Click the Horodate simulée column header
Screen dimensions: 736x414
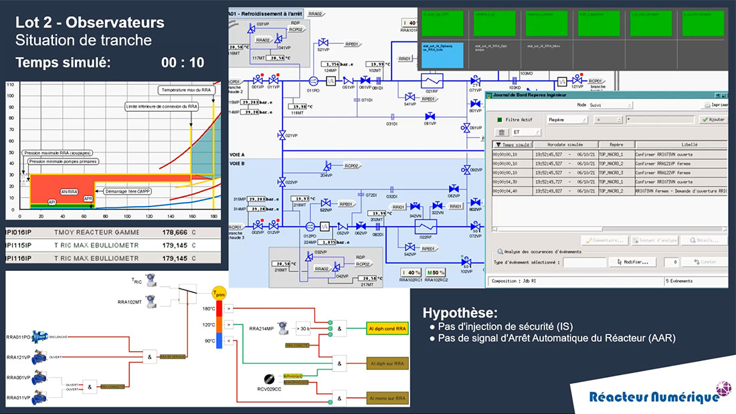(x=565, y=144)
